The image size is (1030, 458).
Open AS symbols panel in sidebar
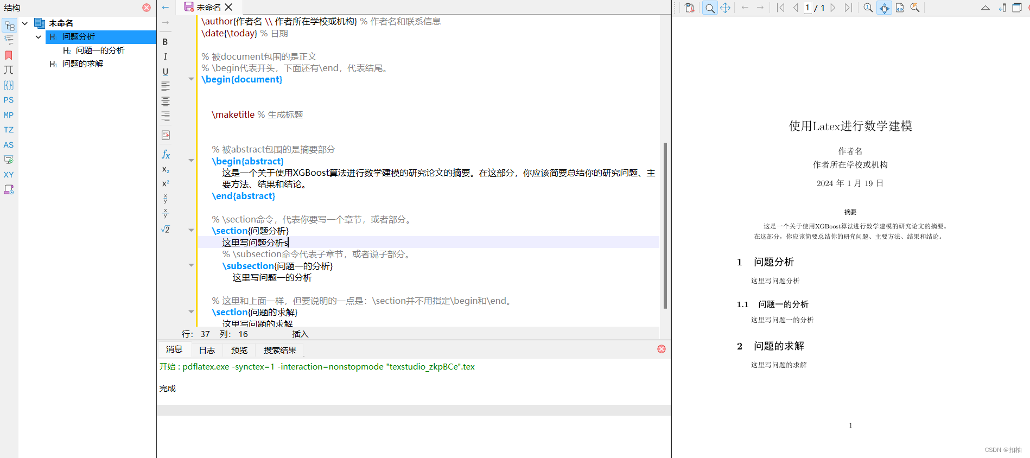click(9, 145)
